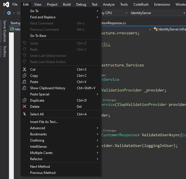
Task: Click the 0 changes CodeLens above constructor
Action: (x=109, y=100)
